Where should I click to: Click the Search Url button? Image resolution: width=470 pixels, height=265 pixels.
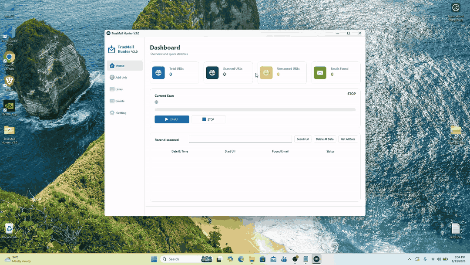(303, 139)
